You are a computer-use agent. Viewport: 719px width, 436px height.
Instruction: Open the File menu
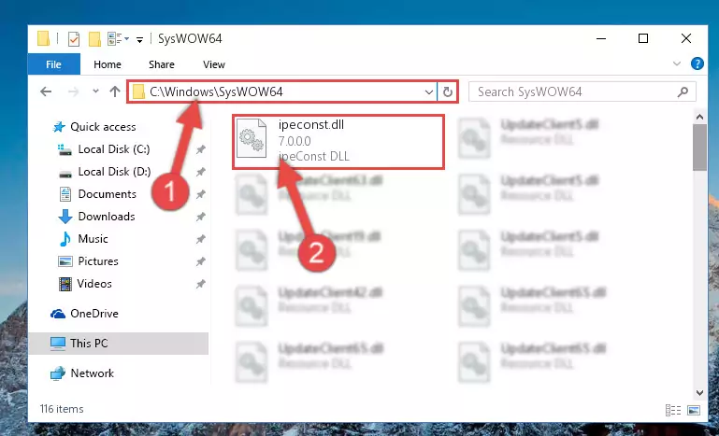click(53, 64)
